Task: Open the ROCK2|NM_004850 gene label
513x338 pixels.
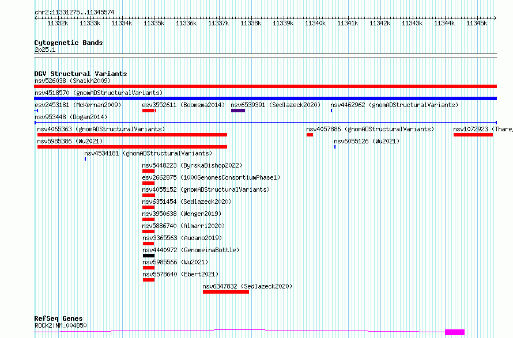Action: [x=61, y=325]
